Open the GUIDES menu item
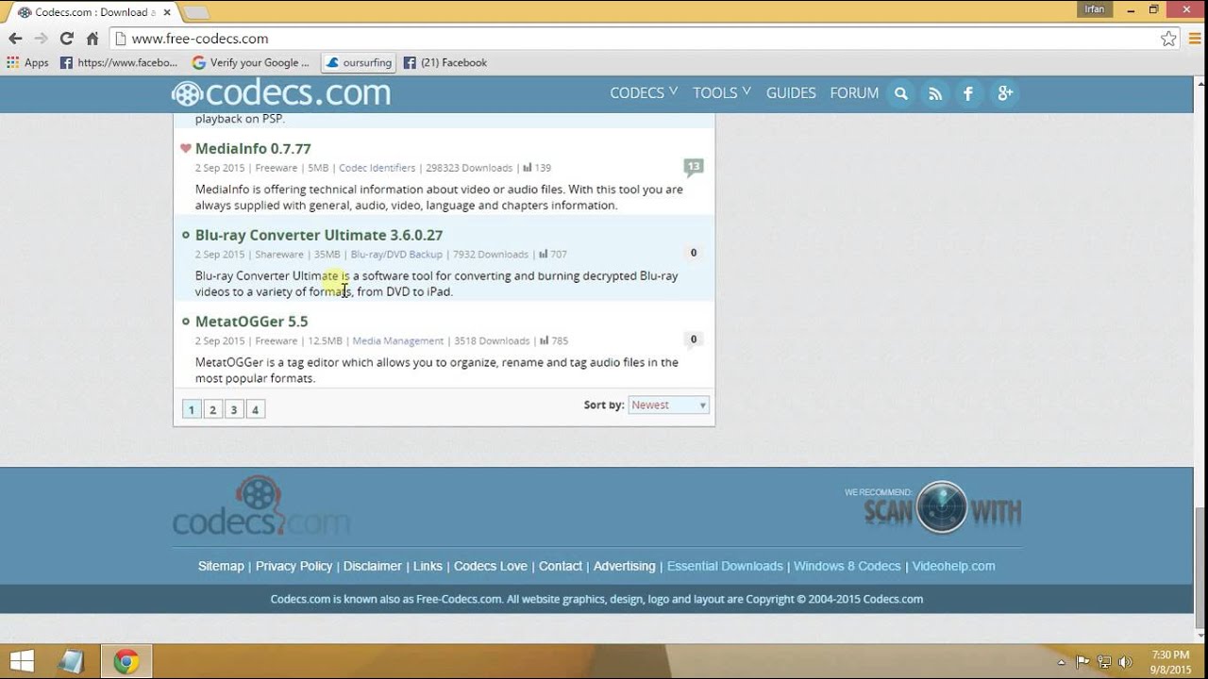Viewport: 1208px width, 679px height. coord(791,92)
